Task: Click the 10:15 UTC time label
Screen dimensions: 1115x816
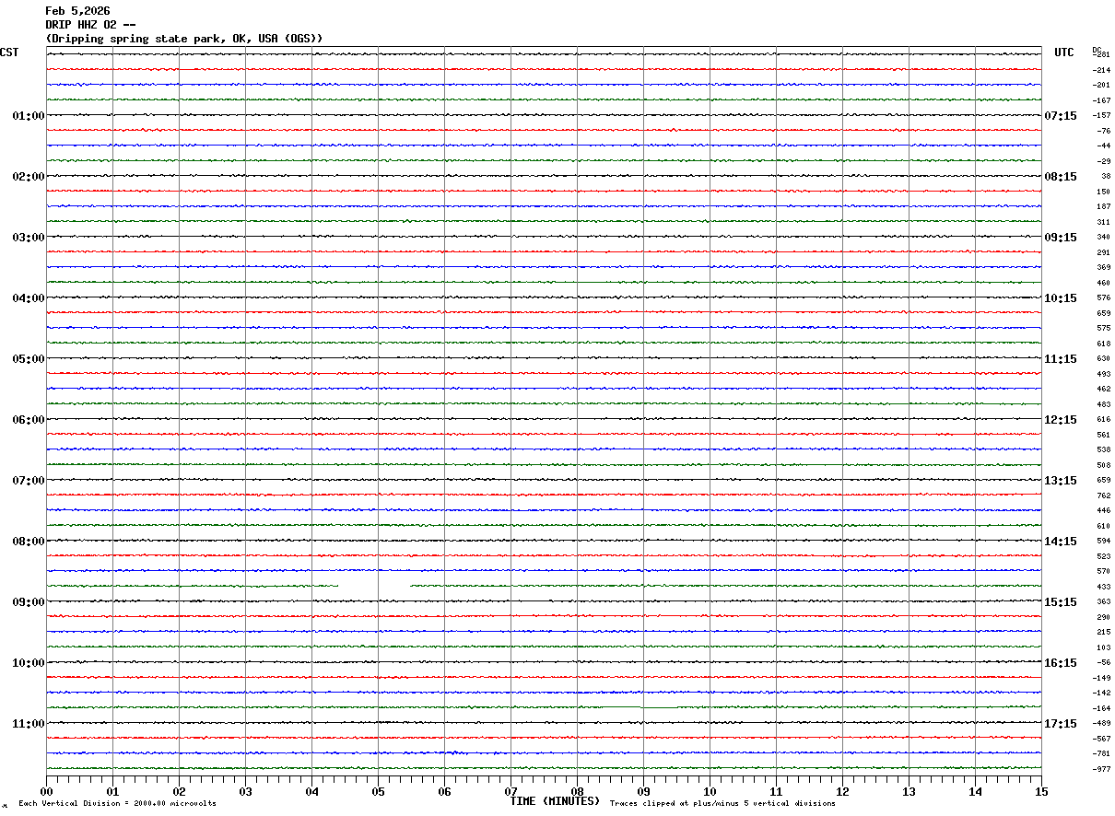Action: click(1061, 298)
